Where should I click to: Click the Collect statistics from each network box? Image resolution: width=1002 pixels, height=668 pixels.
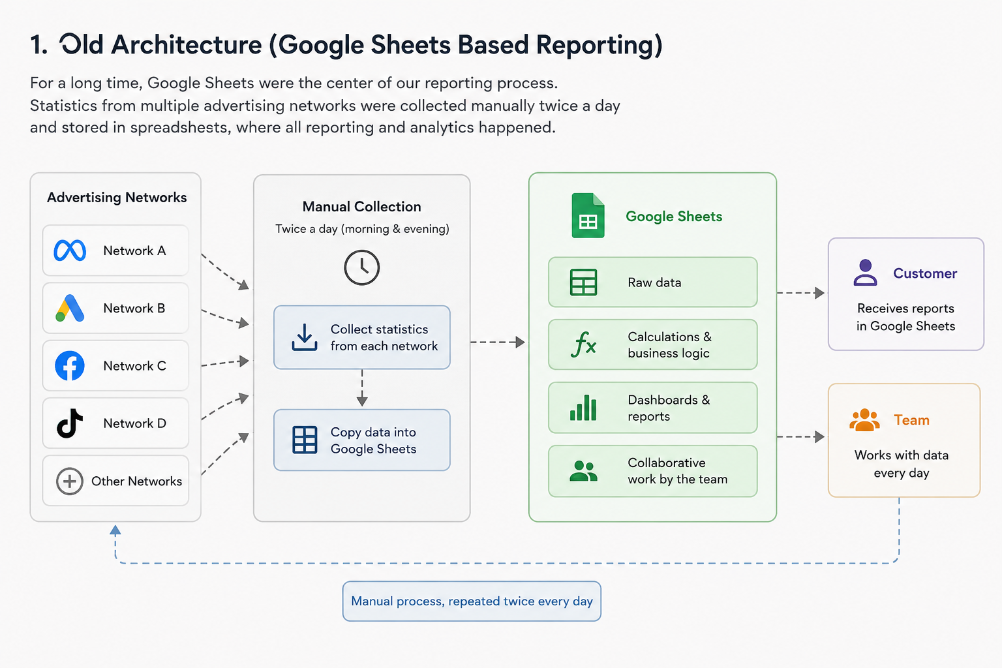point(362,337)
